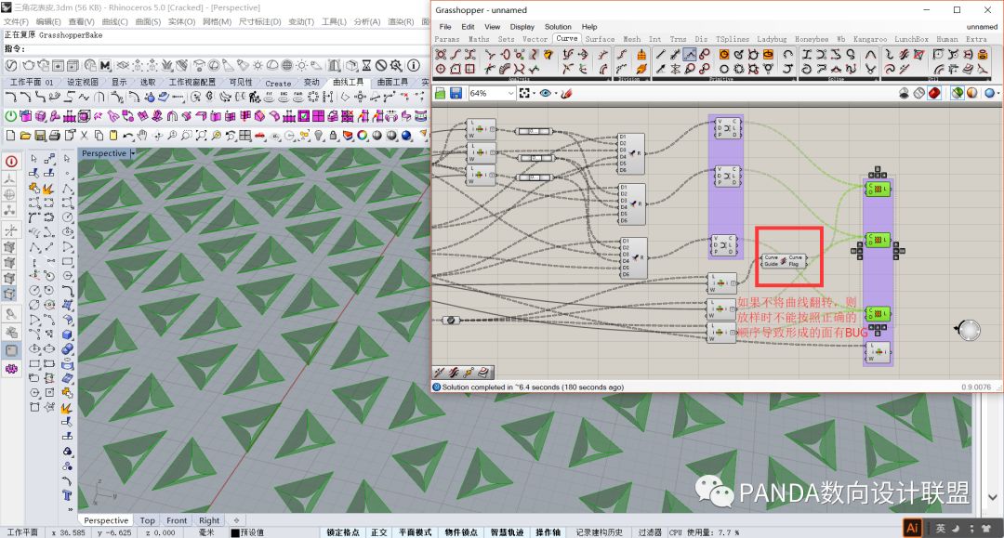Open Rhino 曲线(C) menu

click(x=114, y=21)
